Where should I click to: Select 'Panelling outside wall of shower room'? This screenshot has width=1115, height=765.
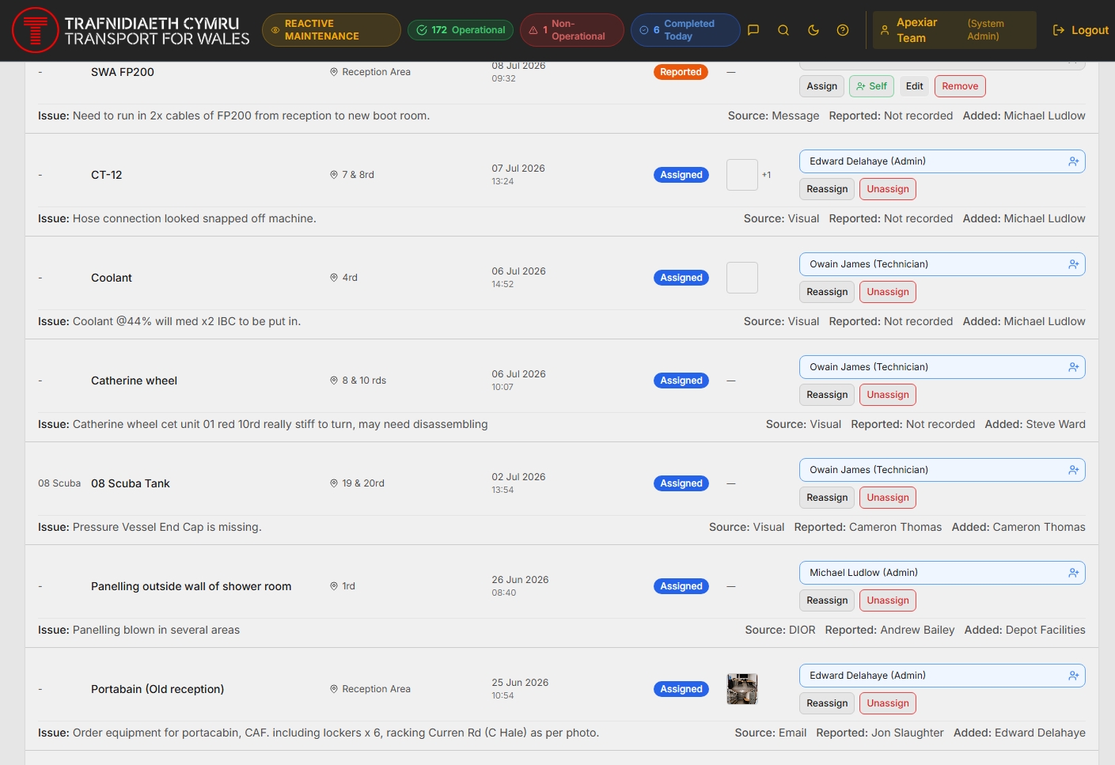(x=191, y=586)
